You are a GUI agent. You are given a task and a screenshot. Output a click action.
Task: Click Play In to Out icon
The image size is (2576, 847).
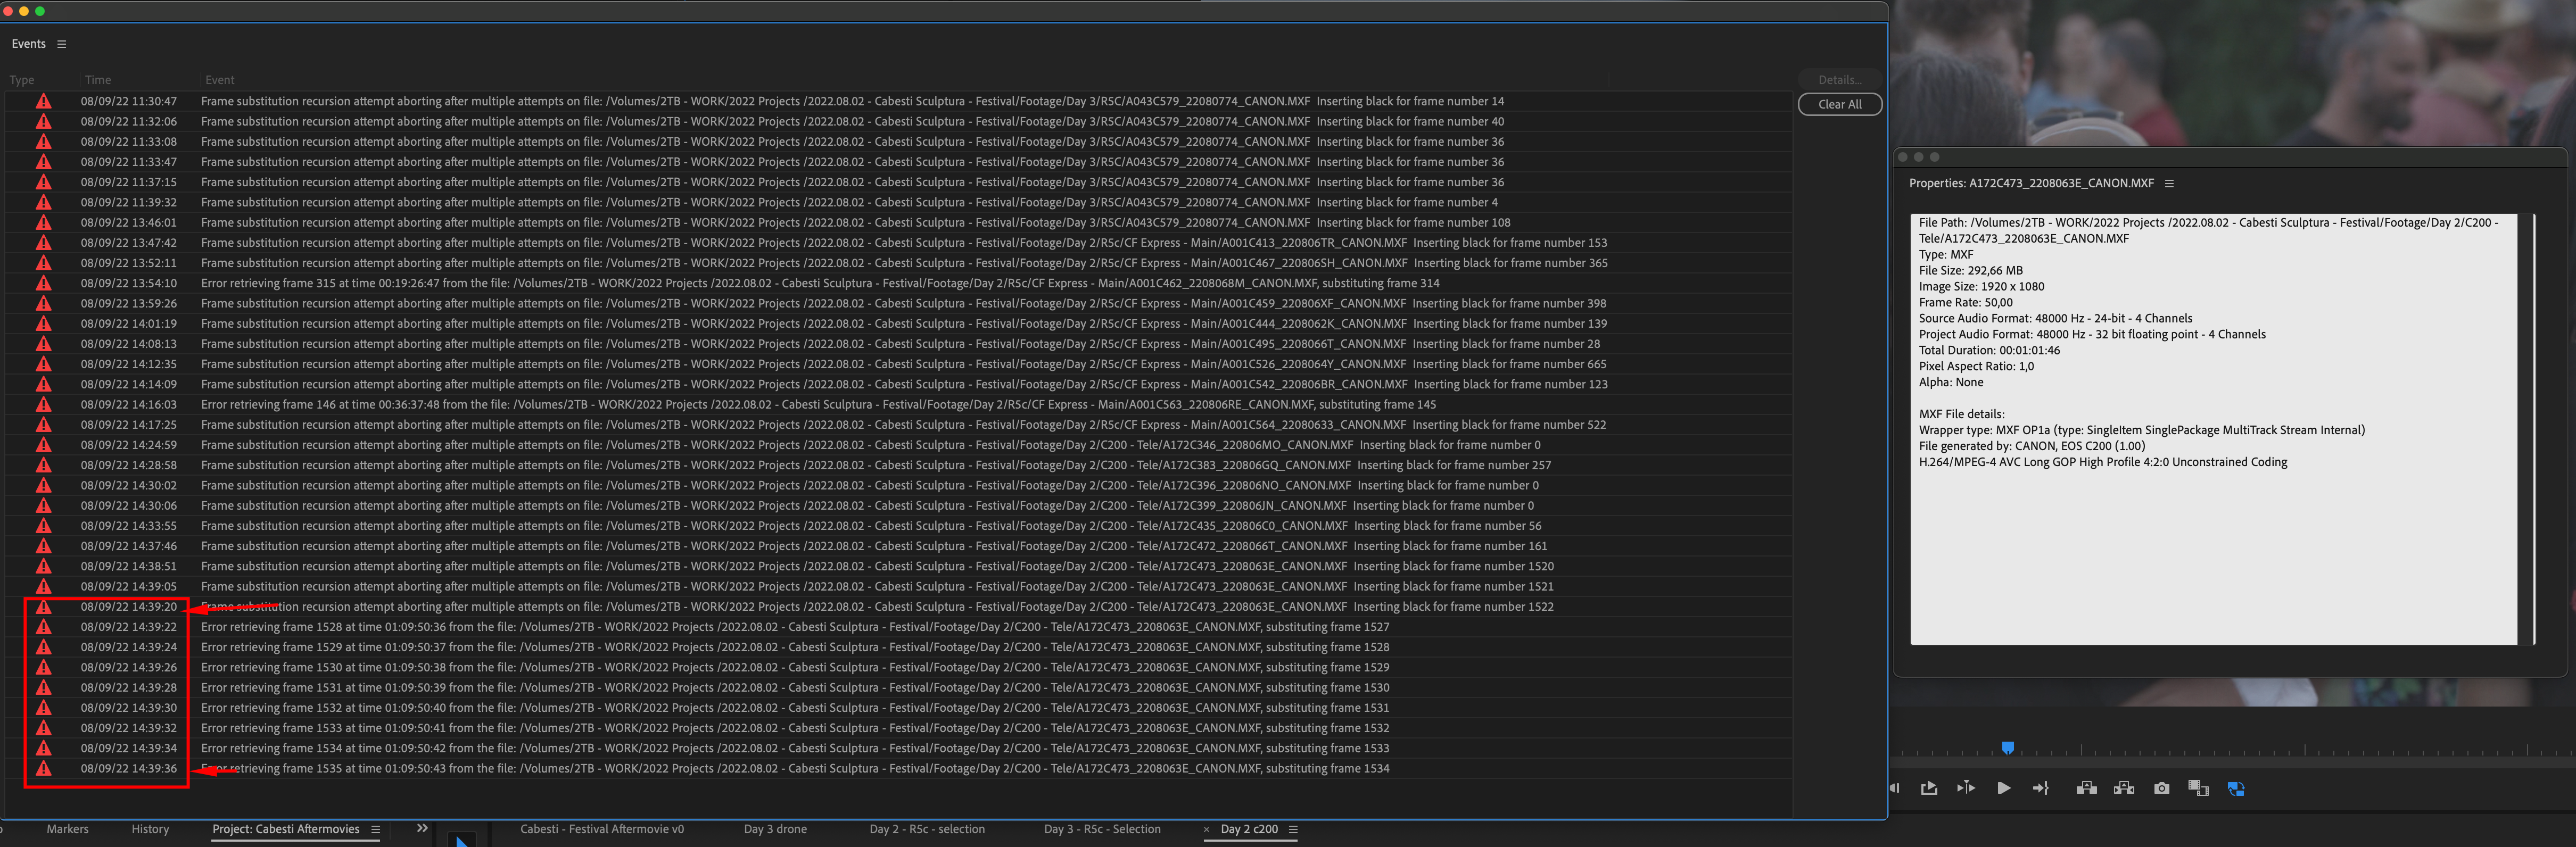click(x=1966, y=788)
